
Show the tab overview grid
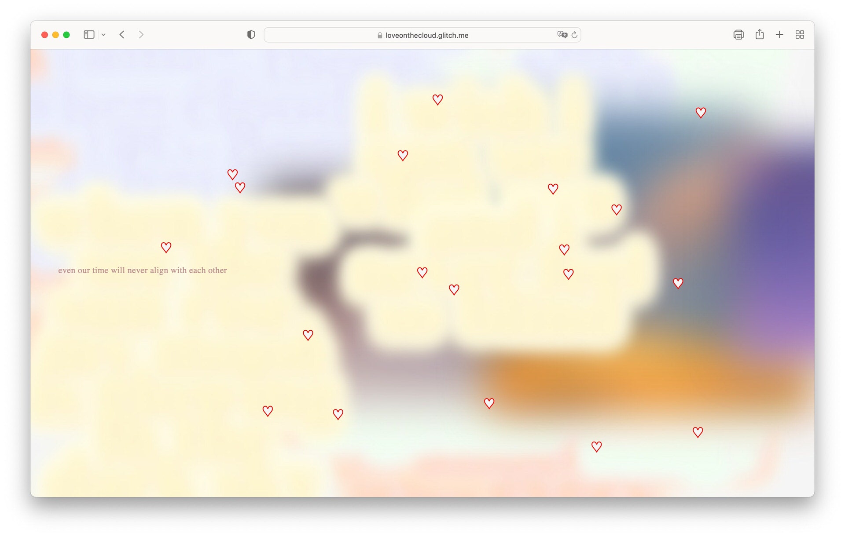(x=800, y=35)
